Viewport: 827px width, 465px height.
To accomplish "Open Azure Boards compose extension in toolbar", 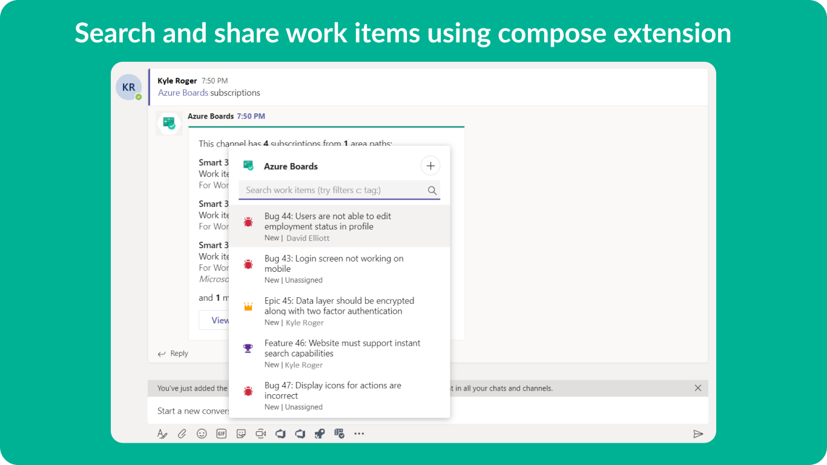I will tap(340, 434).
